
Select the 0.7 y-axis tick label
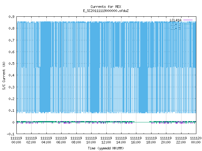11,40
